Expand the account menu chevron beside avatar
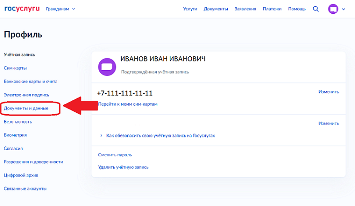355x206 pixels. [x=344, y=9]
